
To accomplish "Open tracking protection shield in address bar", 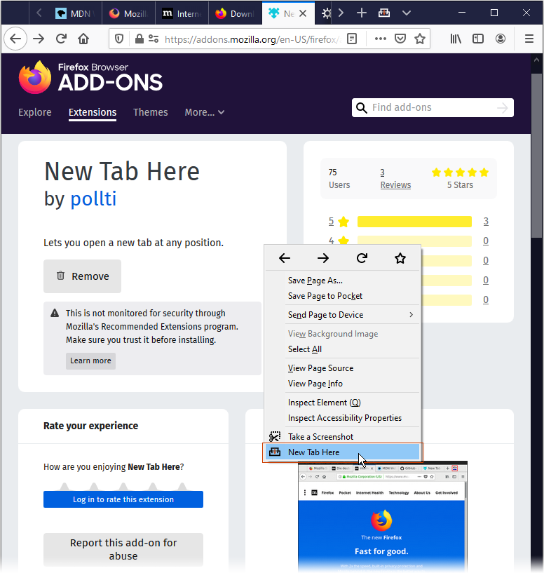I will pyautogui.click(x=119, y=39).
